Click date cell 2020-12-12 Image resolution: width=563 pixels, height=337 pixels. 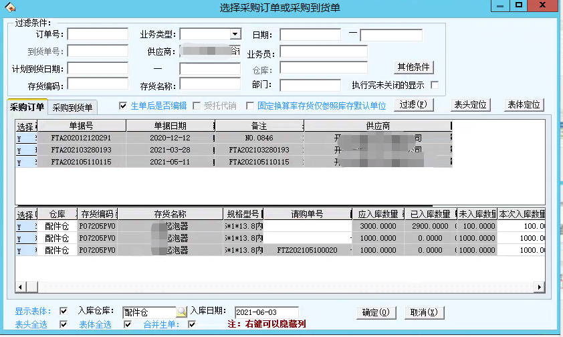pyautogui.click(x=171, y=138)
